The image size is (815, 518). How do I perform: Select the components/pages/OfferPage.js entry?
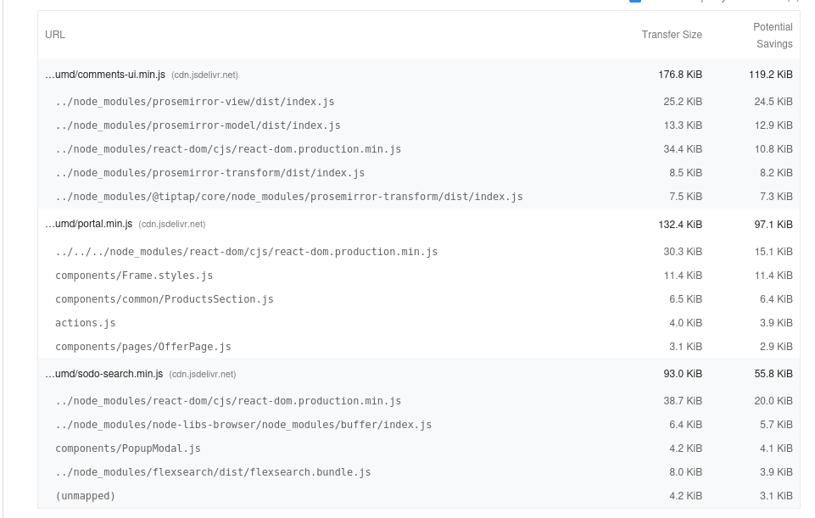coord(143,347)
